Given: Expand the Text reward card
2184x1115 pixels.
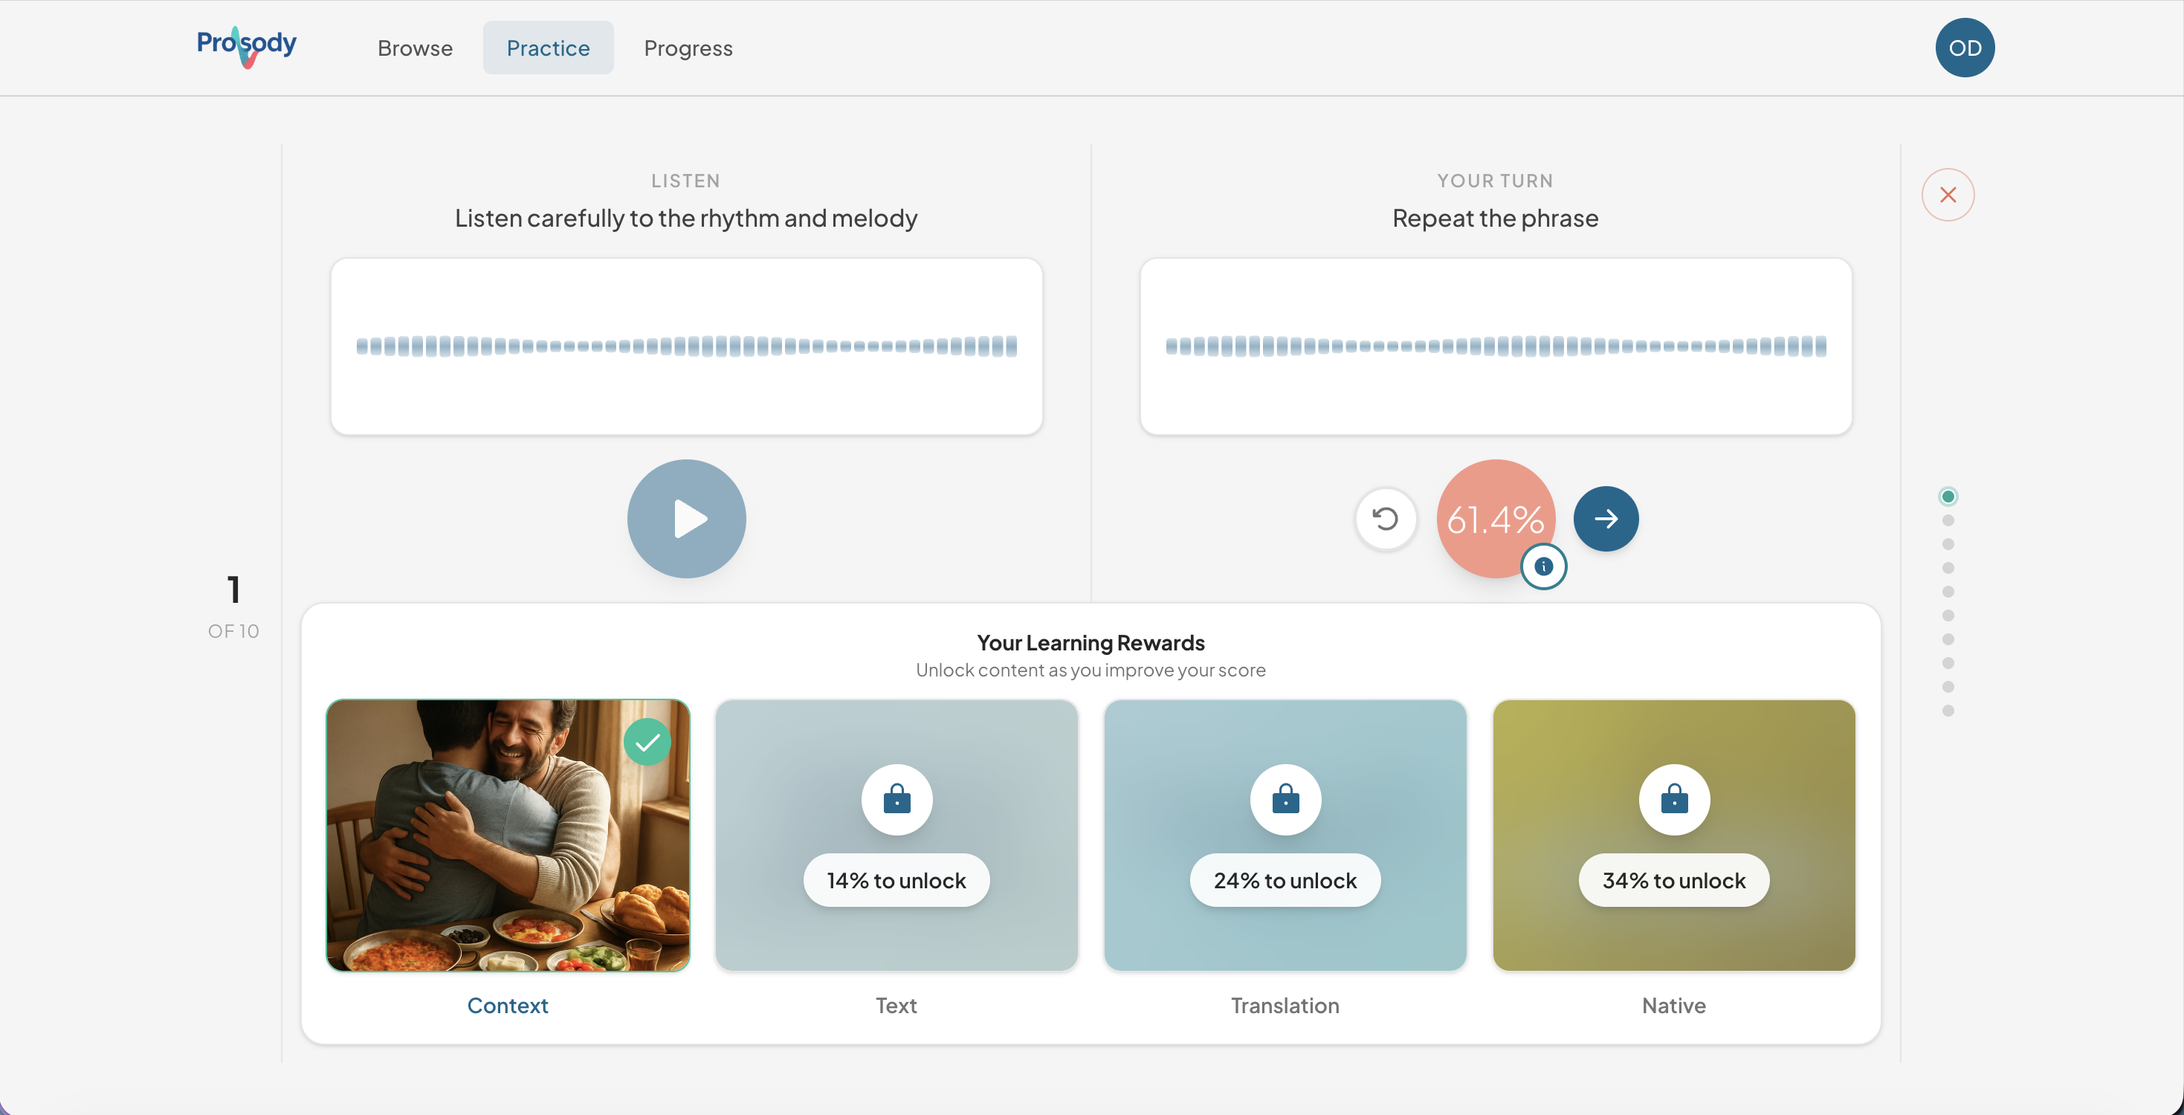Looking at the screenshot, I should pos(895,836).
